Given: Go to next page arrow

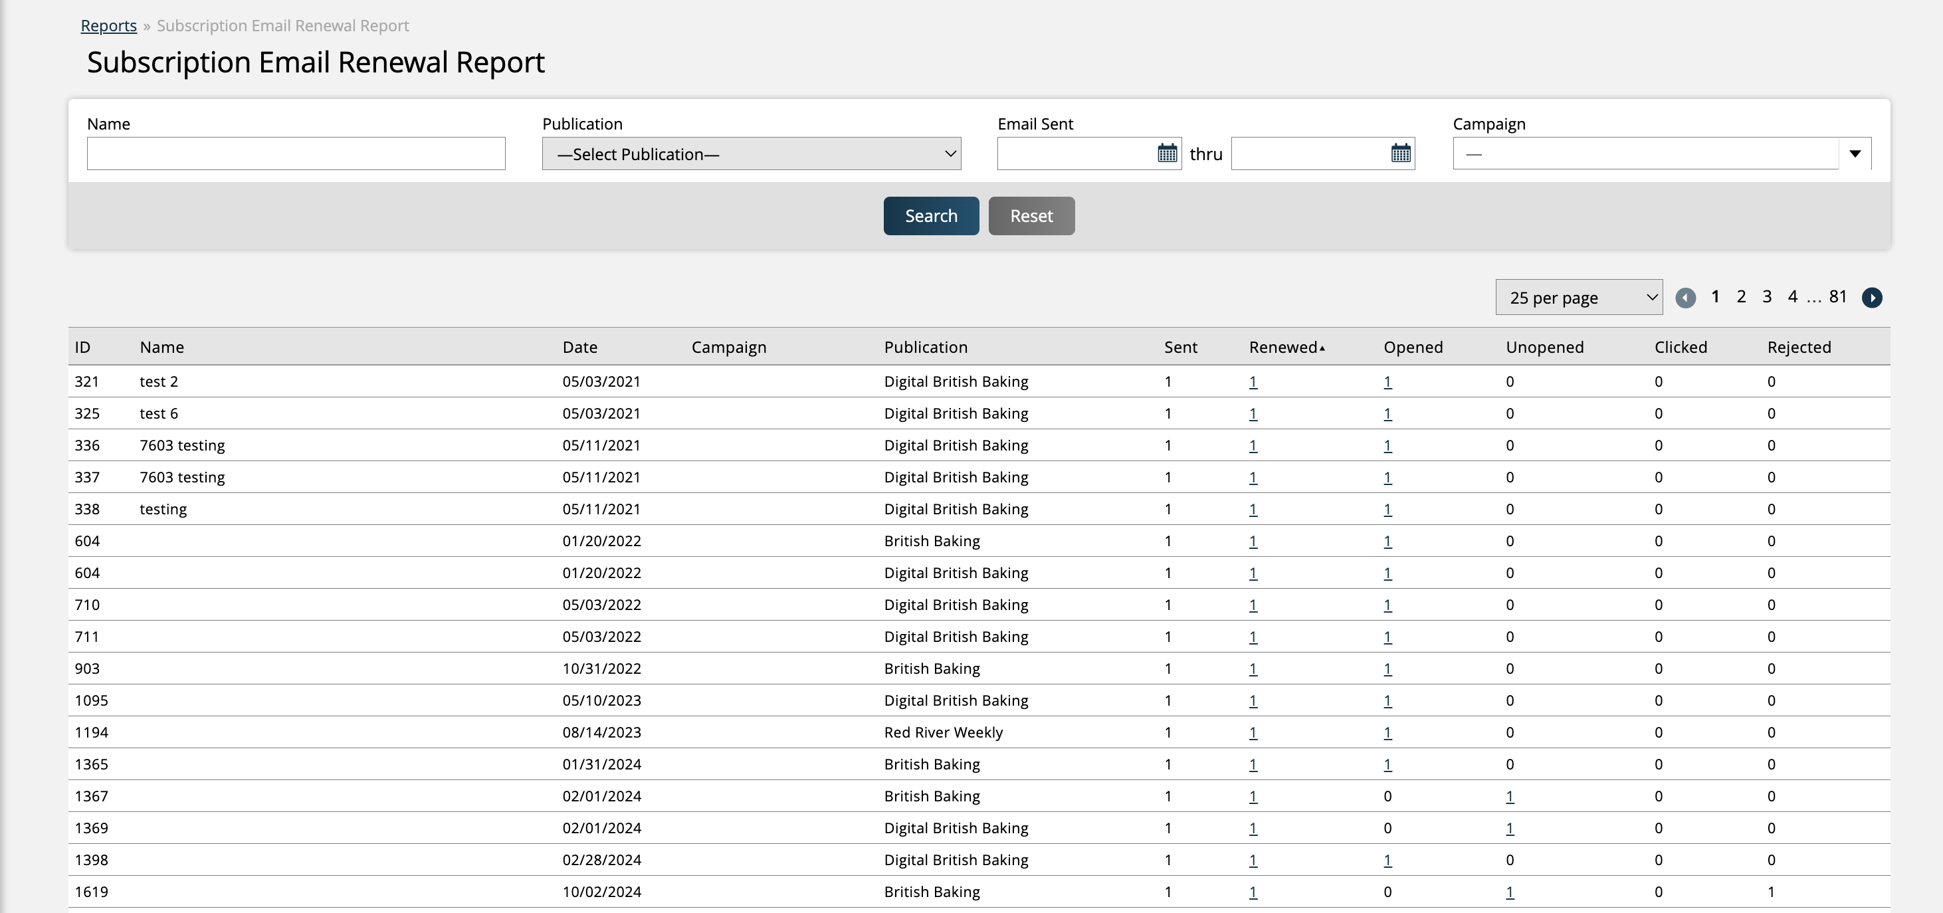Looking at the screenshot, I should pos(1871,298).
